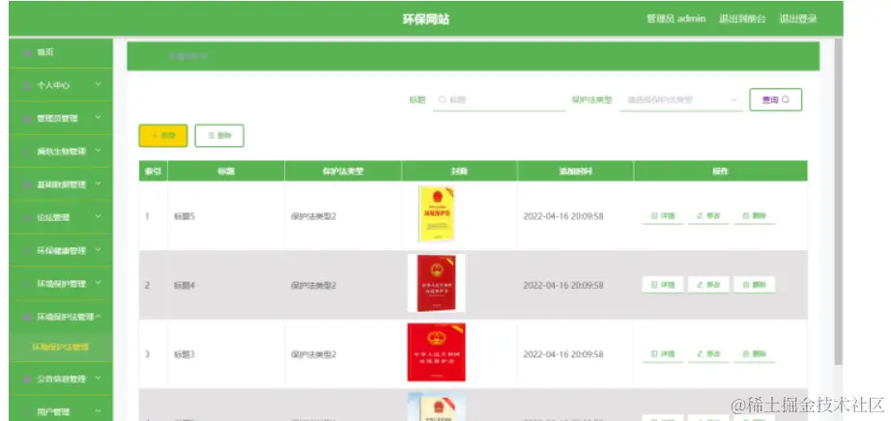Click 详情 for row 标题4

click(x=663, y=285)
